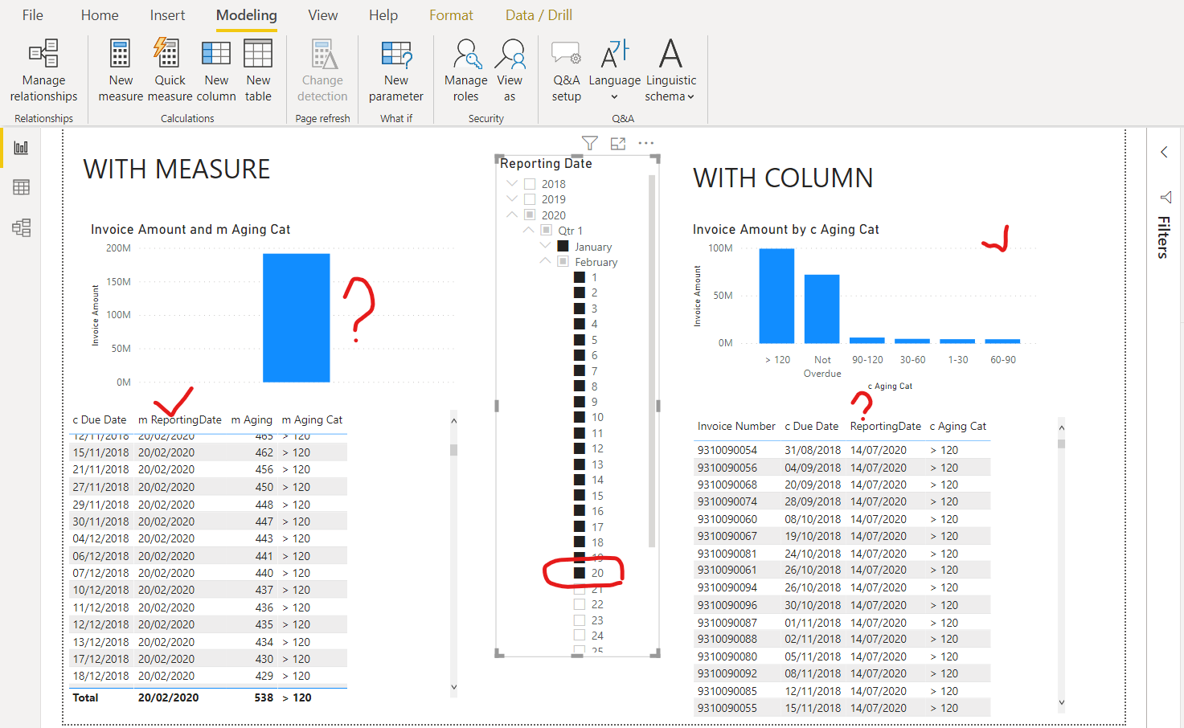
Task: Create a New table
Action: [x=258, y=71]
